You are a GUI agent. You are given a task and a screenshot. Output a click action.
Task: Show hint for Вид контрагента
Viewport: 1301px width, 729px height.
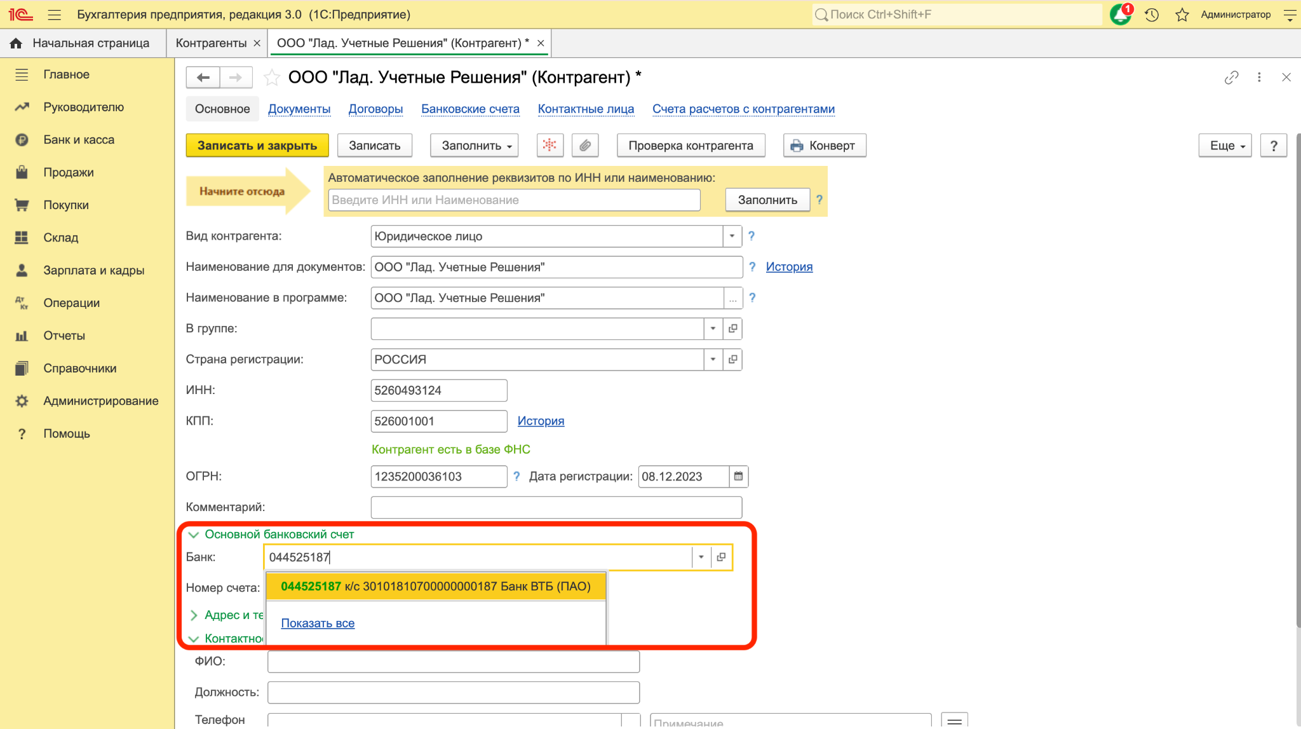(752, 236)
